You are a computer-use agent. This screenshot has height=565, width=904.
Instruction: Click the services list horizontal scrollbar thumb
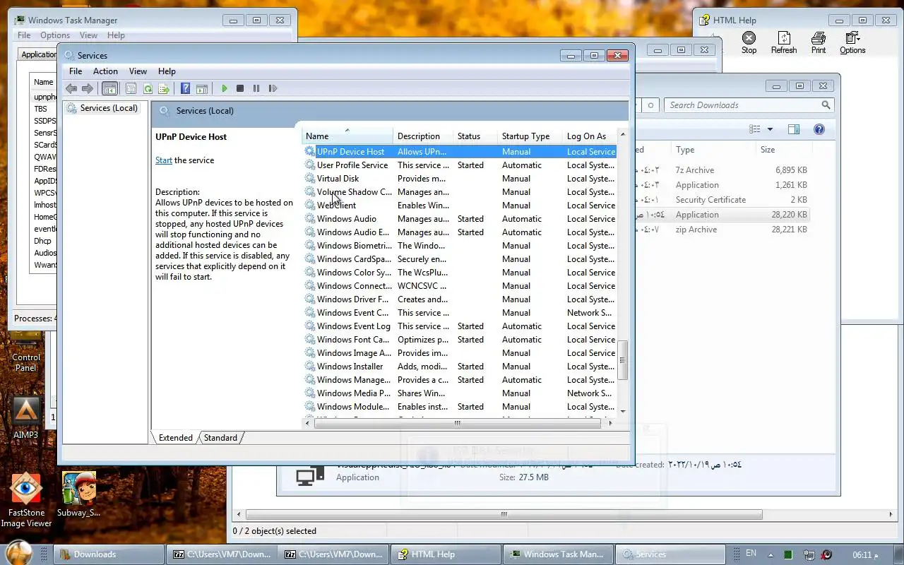[457, 423]
